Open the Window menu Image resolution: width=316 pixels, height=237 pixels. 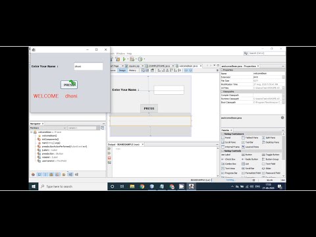[120, 53]
